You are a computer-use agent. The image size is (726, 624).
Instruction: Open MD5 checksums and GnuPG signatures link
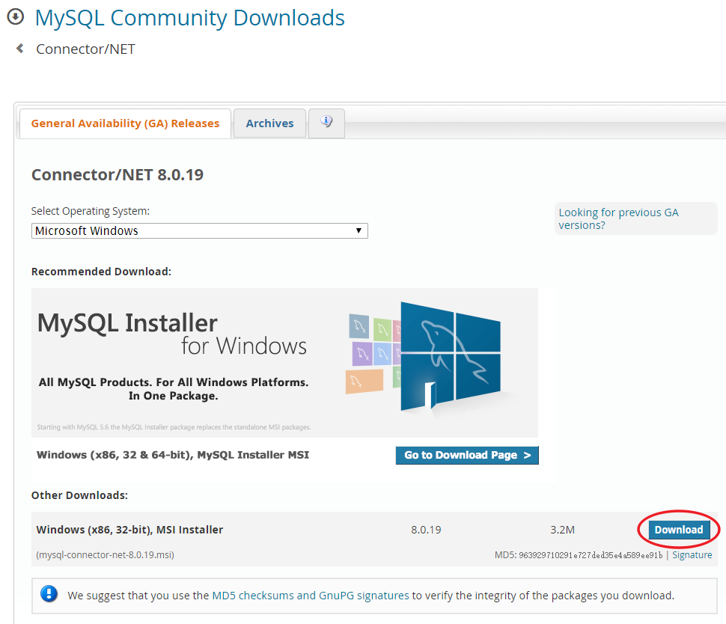point(310,596)
